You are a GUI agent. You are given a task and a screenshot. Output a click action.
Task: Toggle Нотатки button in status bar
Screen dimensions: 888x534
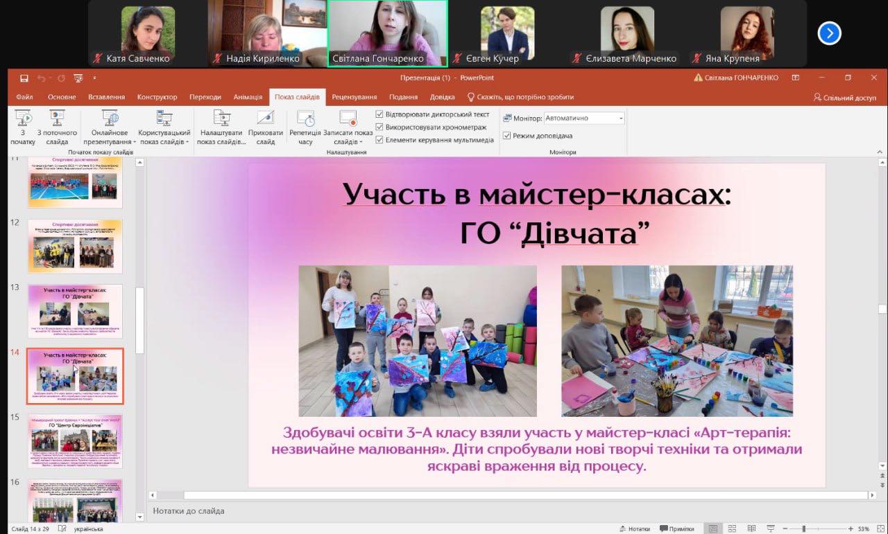pyautogui.click(x=634, y=528)
